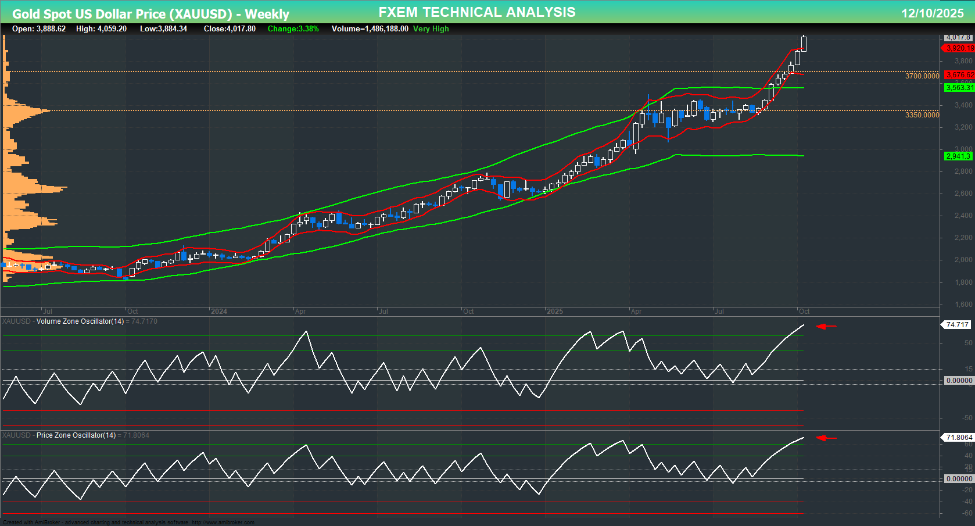Click the 4,017.8 last price marker
Screen dimensions: 975x526
[x=958, y=37]
